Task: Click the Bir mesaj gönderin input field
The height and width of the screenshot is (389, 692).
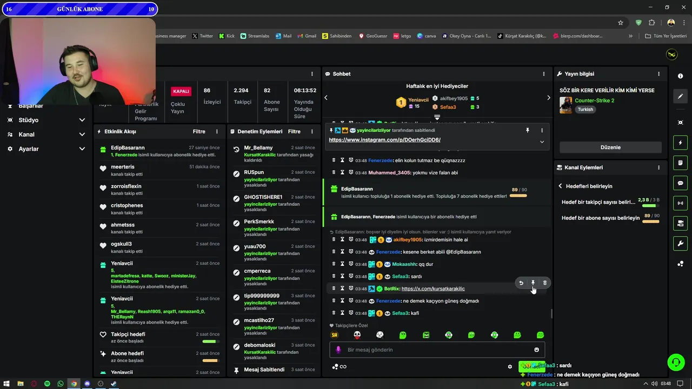Action: 437,350
